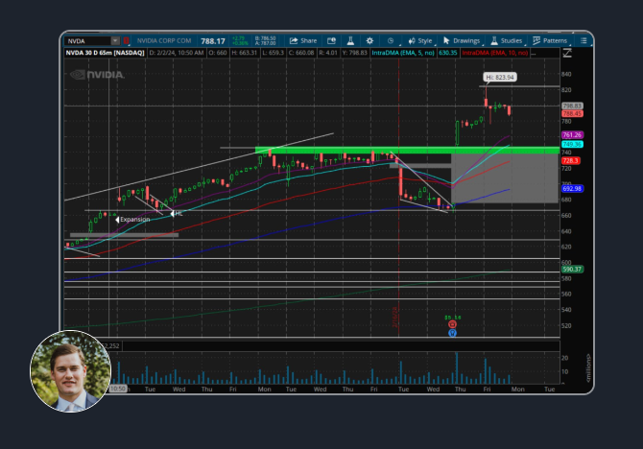Open the Patterns menu

(x=550, y=41)
